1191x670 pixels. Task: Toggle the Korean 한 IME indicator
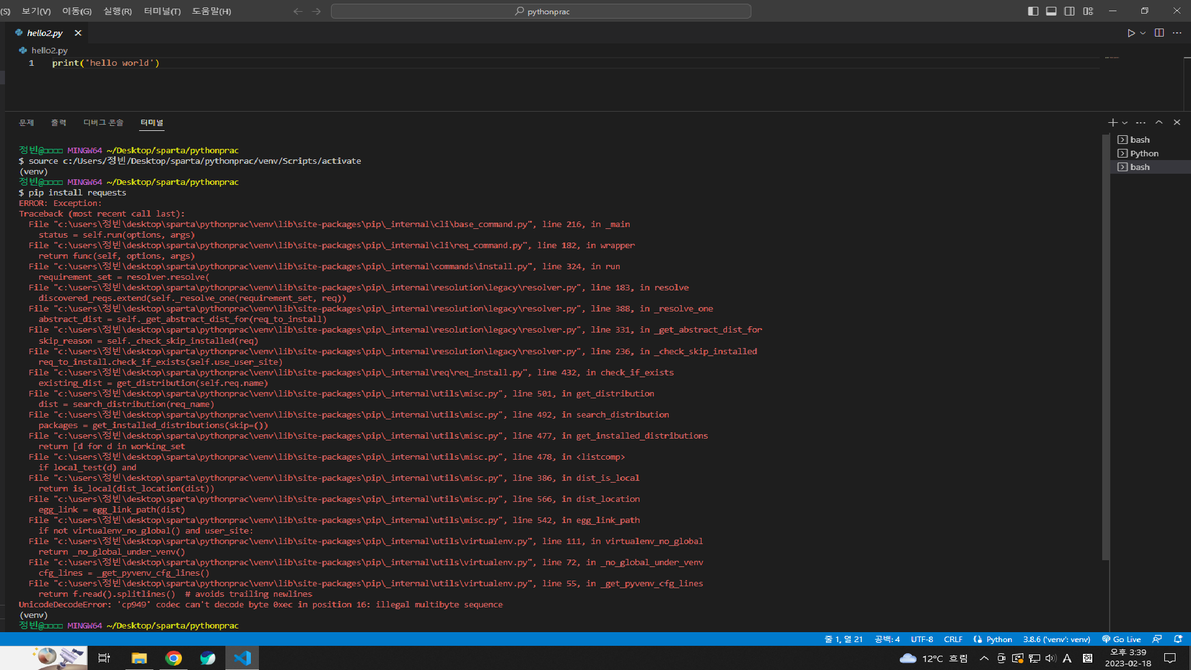pyautogui.click(x=1087, y=658)
